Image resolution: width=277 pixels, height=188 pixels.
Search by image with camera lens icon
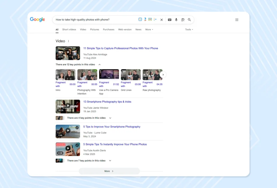(x=183, y=20)
